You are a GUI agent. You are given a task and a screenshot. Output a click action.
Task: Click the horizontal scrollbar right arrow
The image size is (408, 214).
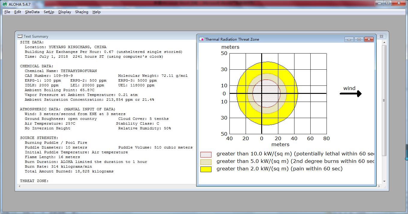pyautogui.click(x=379, y=186)
